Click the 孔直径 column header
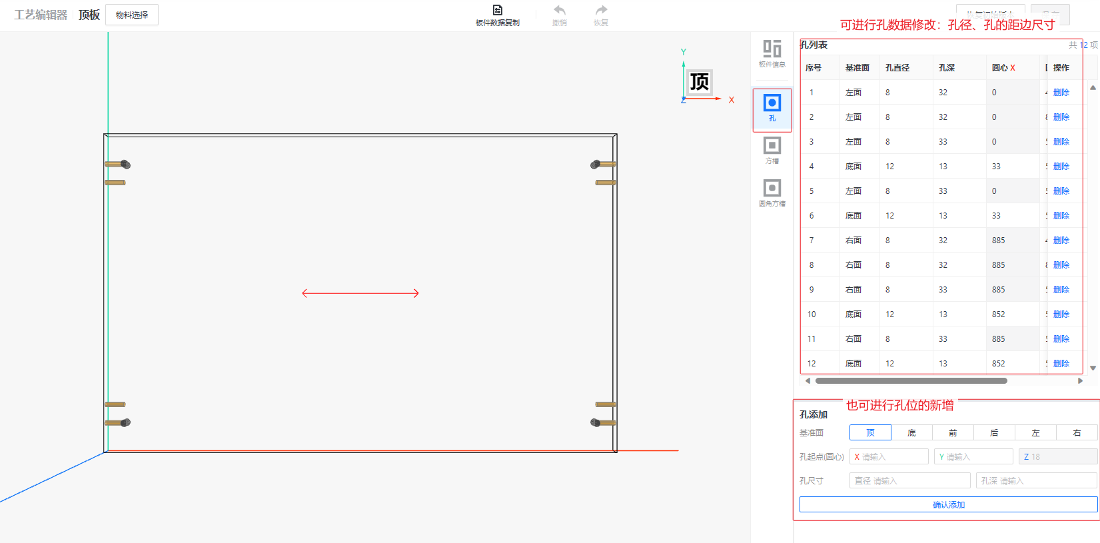The height and width of the screenshot is (543, 1100). tap(897, 68)
